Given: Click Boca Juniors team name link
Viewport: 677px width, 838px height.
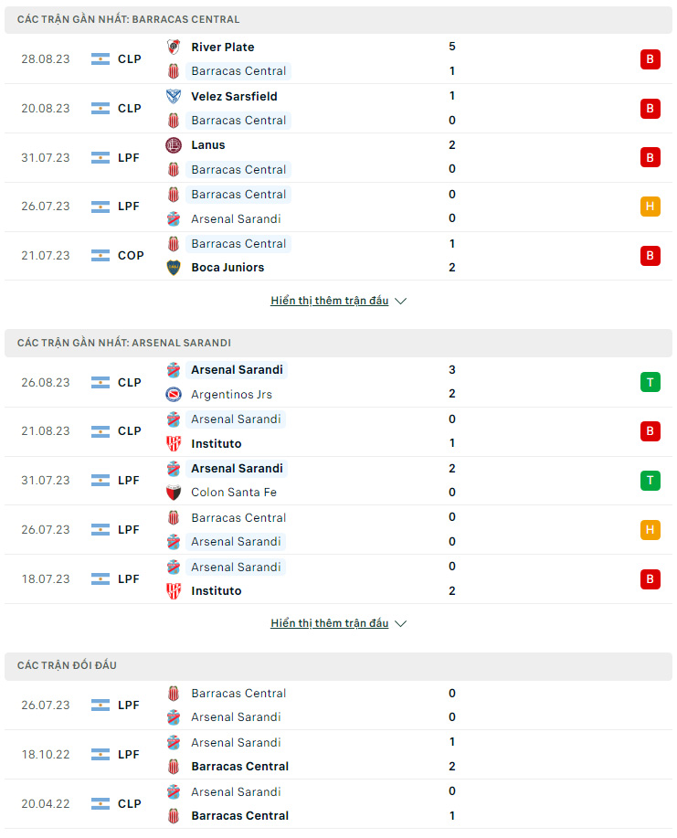Looking at the screenshot, I should click(x=227, y=268).
